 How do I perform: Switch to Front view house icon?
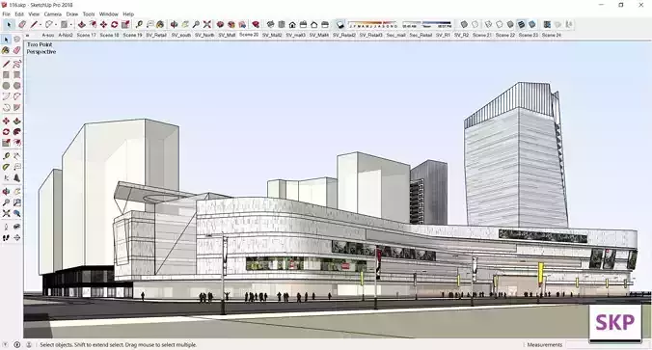[292, 24]
